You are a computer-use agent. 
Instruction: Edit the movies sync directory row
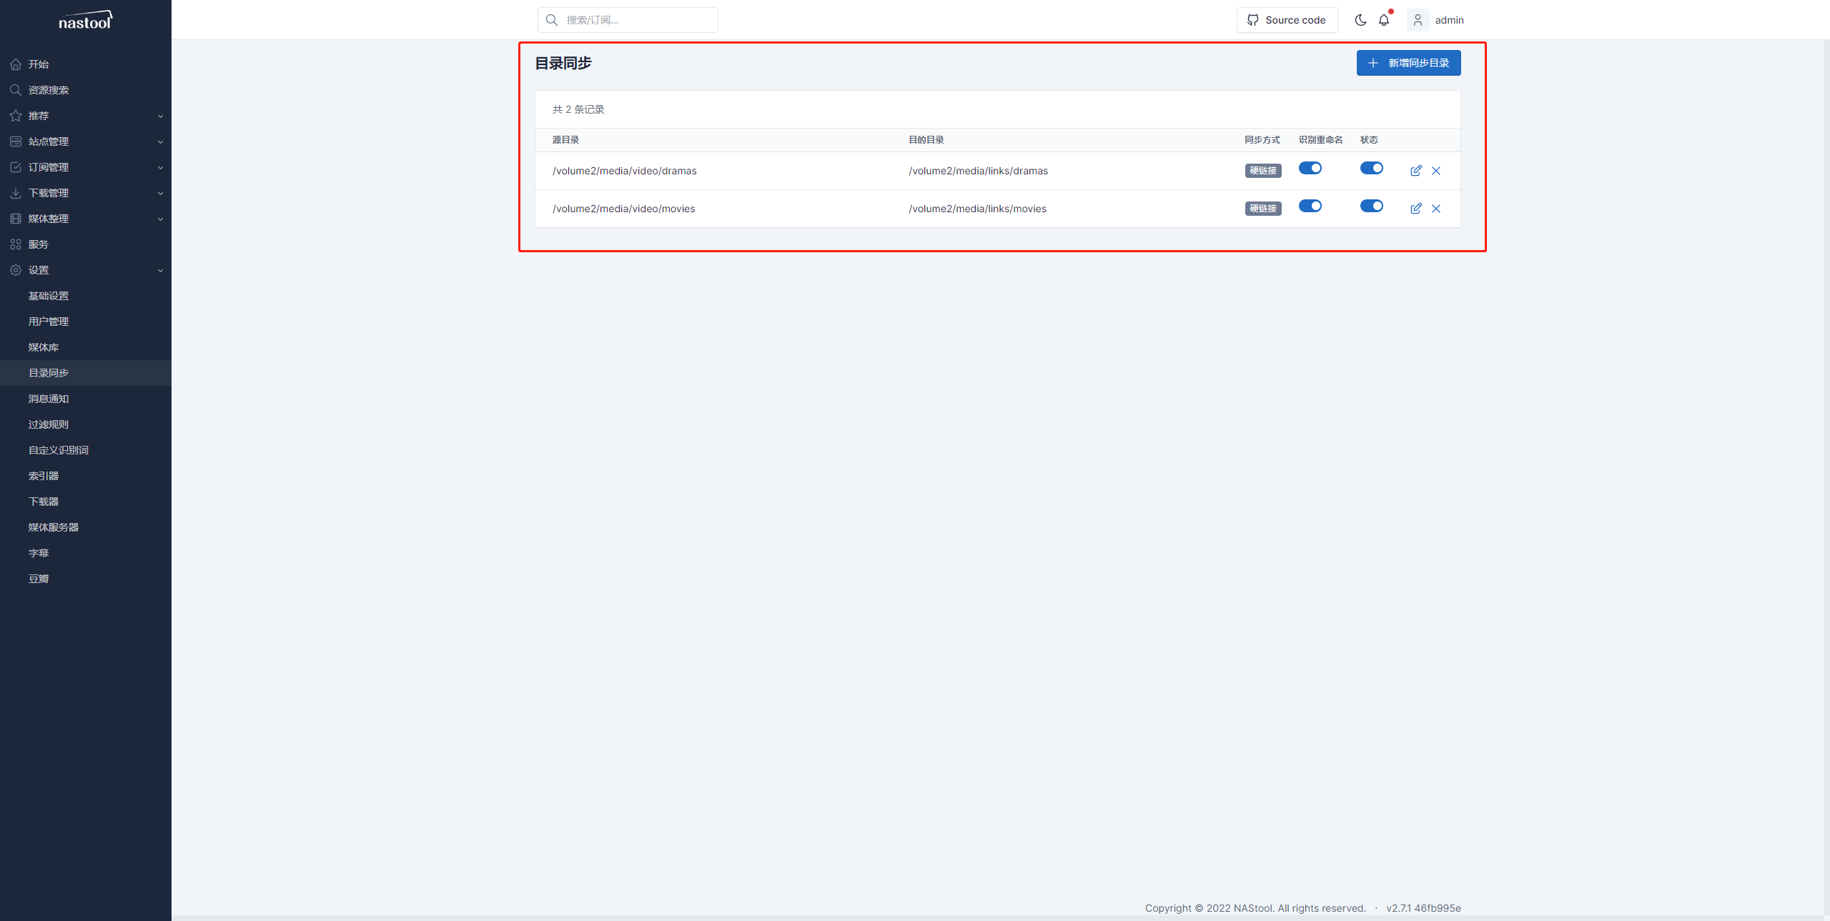[1415, 209]
